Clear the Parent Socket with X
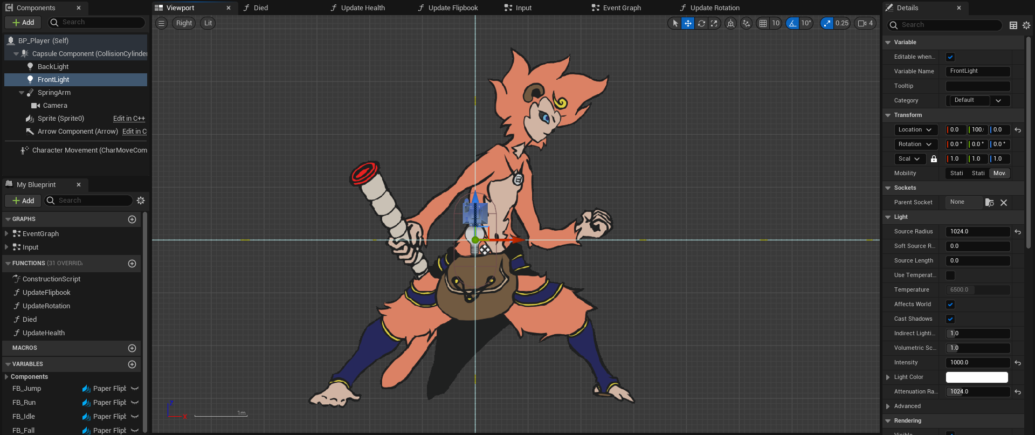The height and width of the screenshot is (435, 1035). [1004, 203]
